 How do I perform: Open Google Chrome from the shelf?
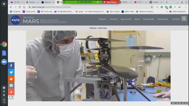click(x=4, y=44)
